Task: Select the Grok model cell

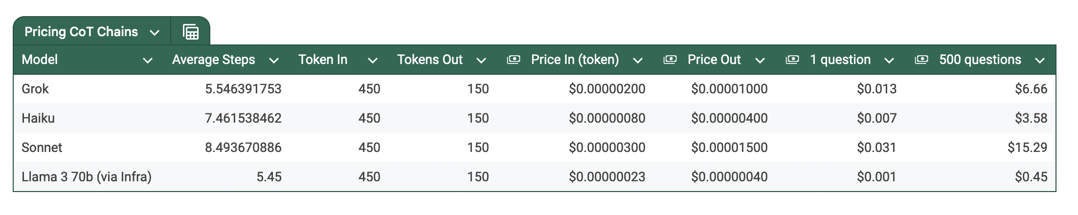Action: [35, 89]
